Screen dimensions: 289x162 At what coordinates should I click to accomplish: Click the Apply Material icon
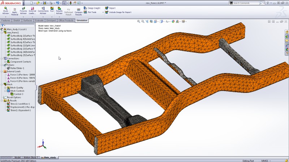(x=15, y=11)
